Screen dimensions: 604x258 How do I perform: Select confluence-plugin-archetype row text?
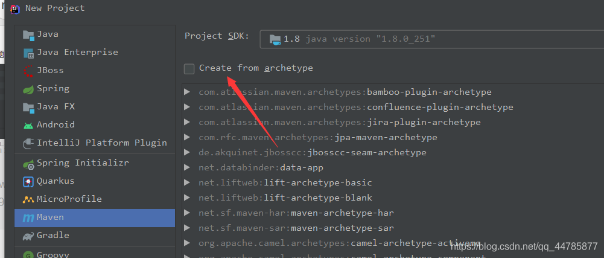coord(356,108)
